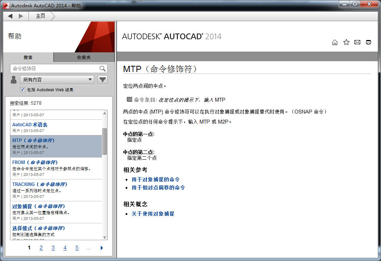This screenshot has height=261, width=381.
Task: Go to results page 3
Action: point(53,248)
